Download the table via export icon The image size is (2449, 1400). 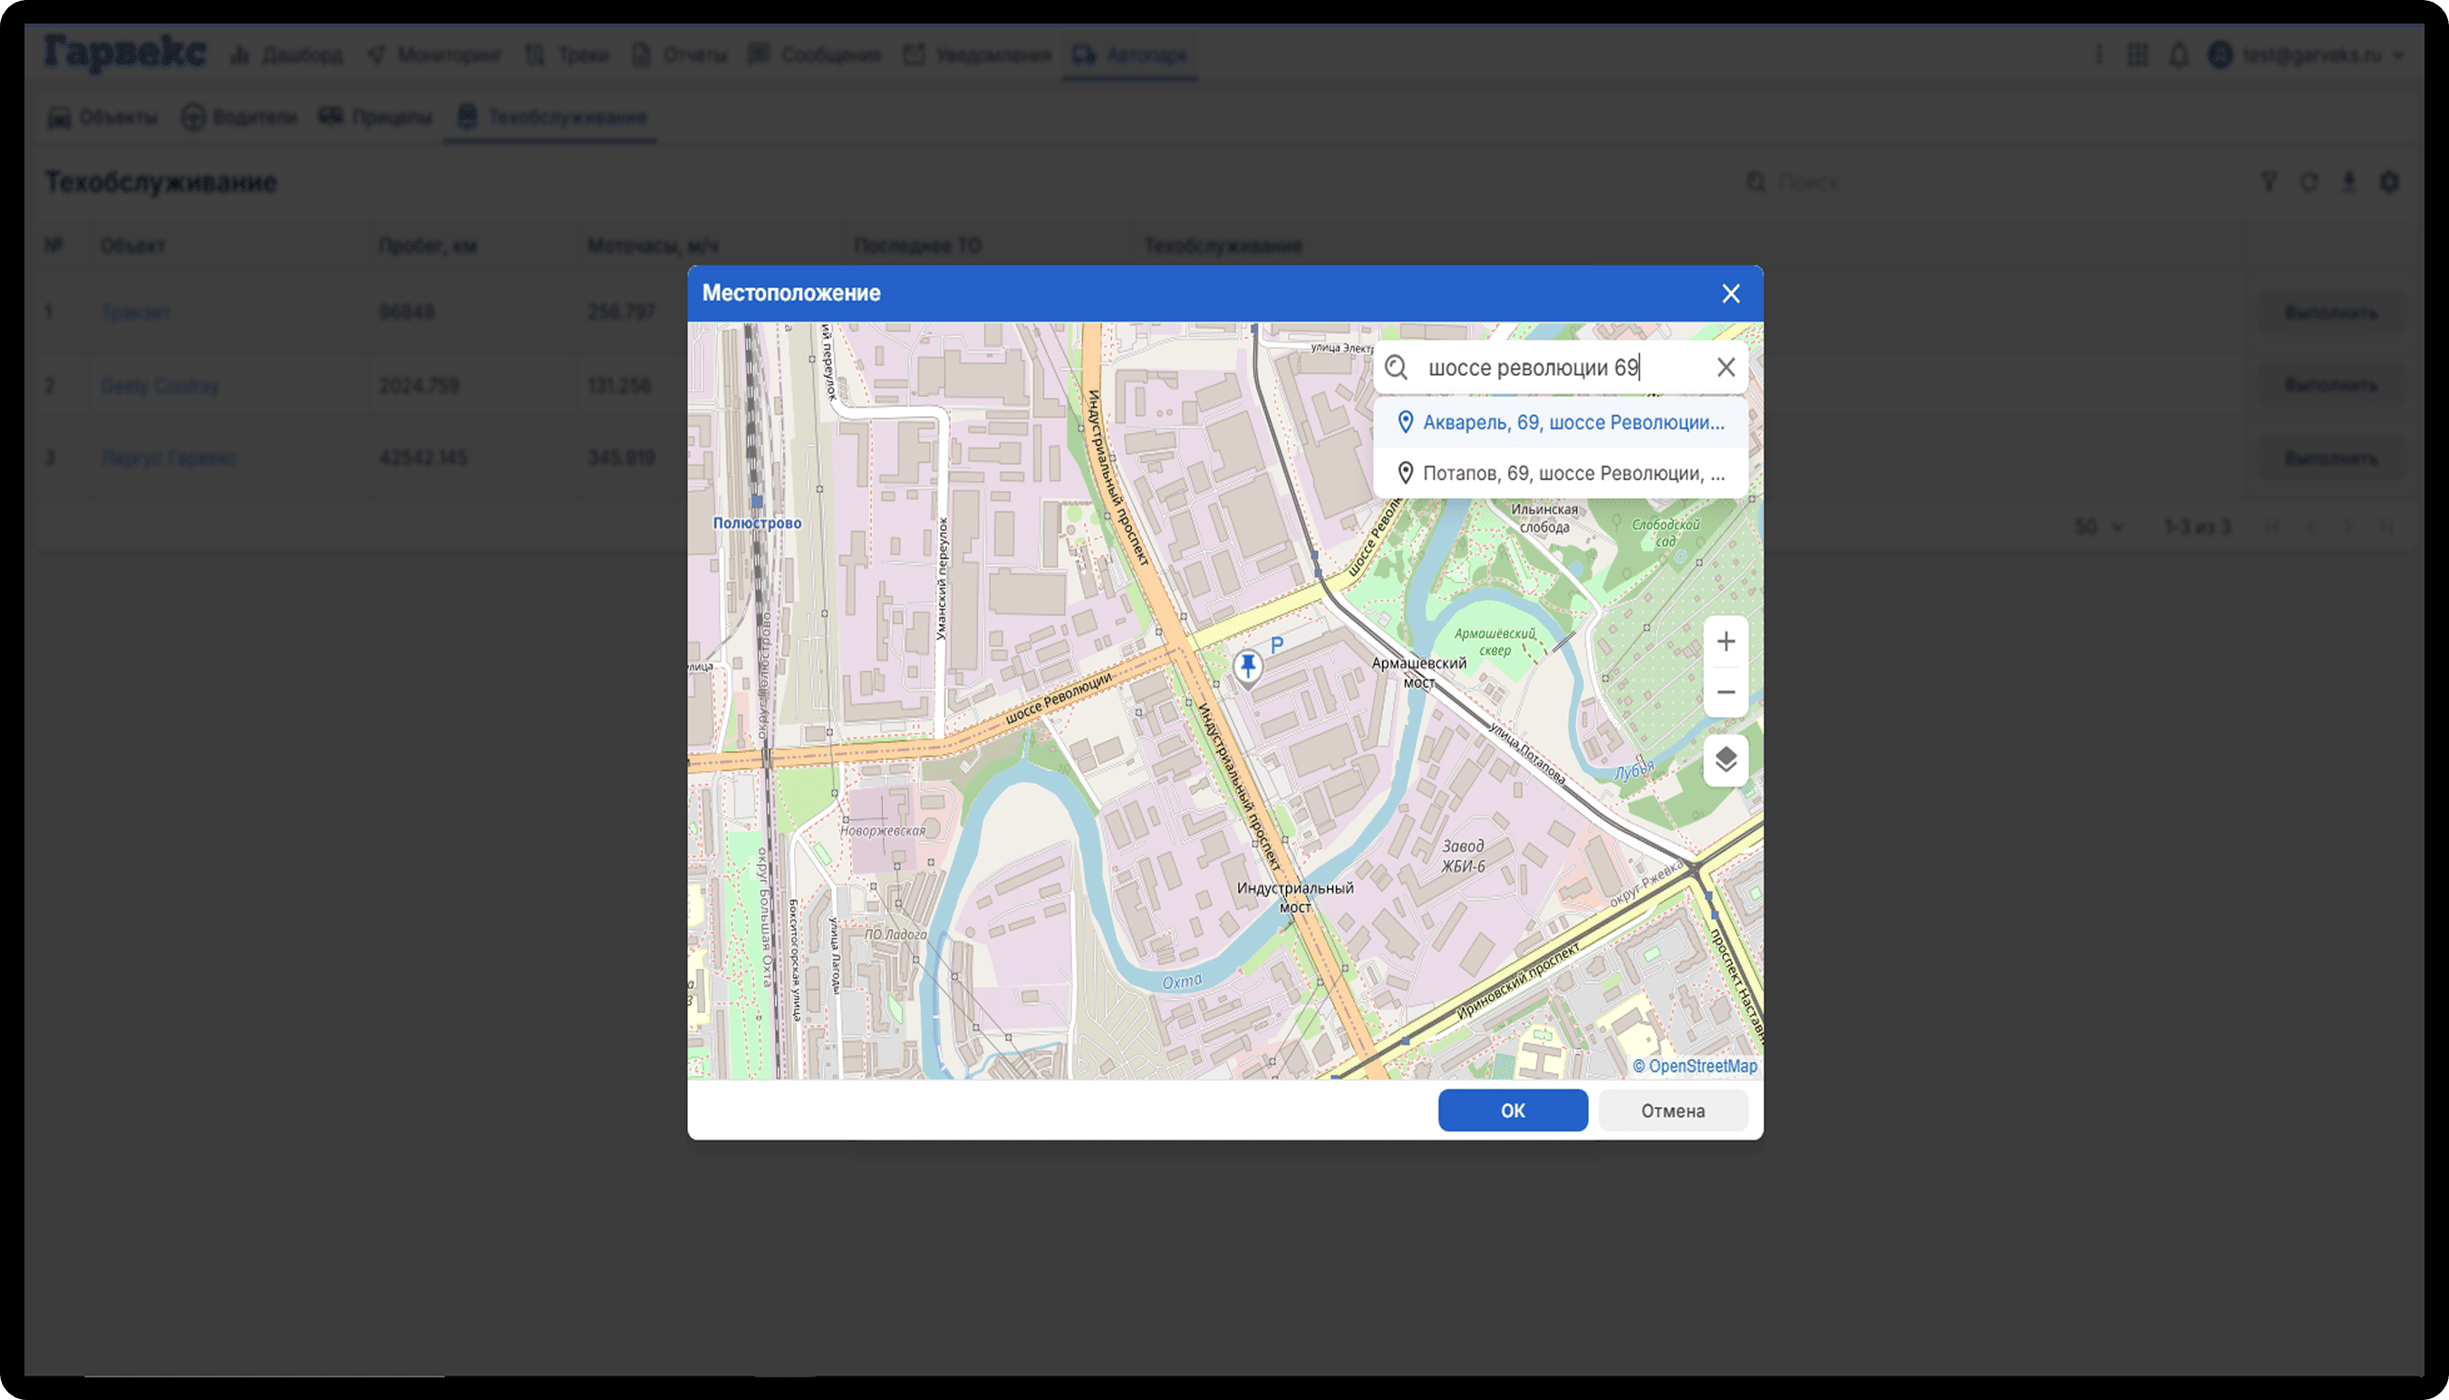[x=2349, y=182]
